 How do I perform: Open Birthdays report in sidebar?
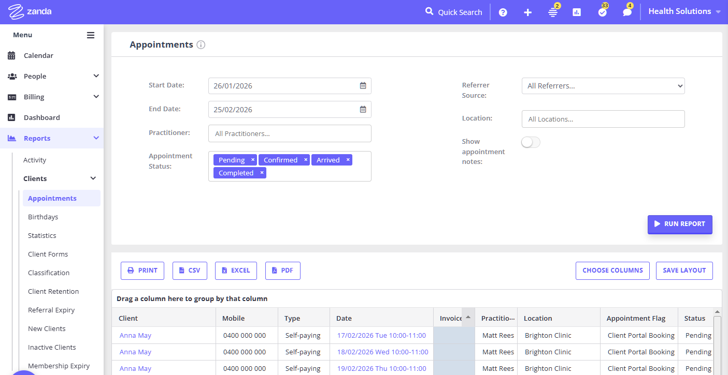[43, 217]
